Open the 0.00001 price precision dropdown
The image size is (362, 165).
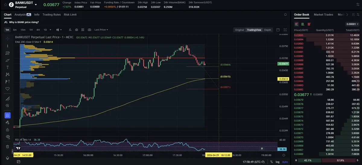pyautogui.click(x=352, y=24)
